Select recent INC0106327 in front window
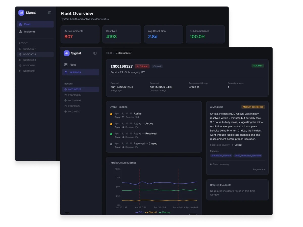 point(81,90)
